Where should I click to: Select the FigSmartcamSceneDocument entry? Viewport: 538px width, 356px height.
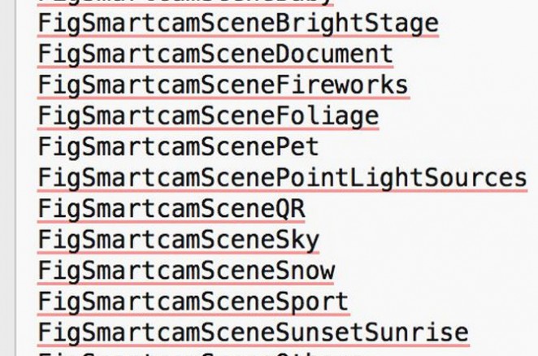click(215, 54)
